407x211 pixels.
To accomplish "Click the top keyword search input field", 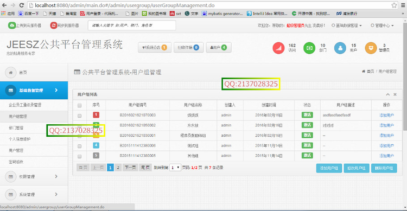I will 132,25.
